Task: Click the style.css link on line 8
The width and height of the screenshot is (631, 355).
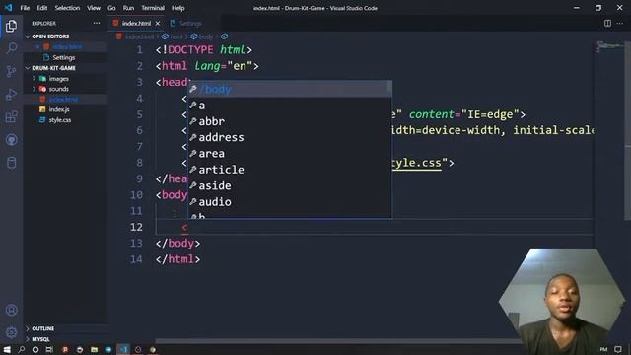Action: click(x=417, y=163)
